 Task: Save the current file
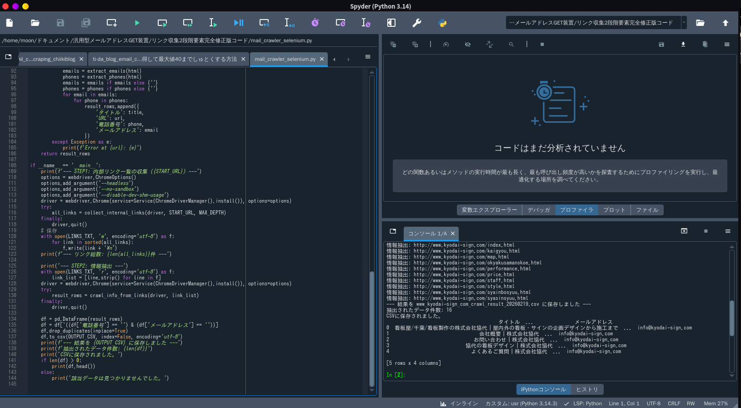coord(60,23)
